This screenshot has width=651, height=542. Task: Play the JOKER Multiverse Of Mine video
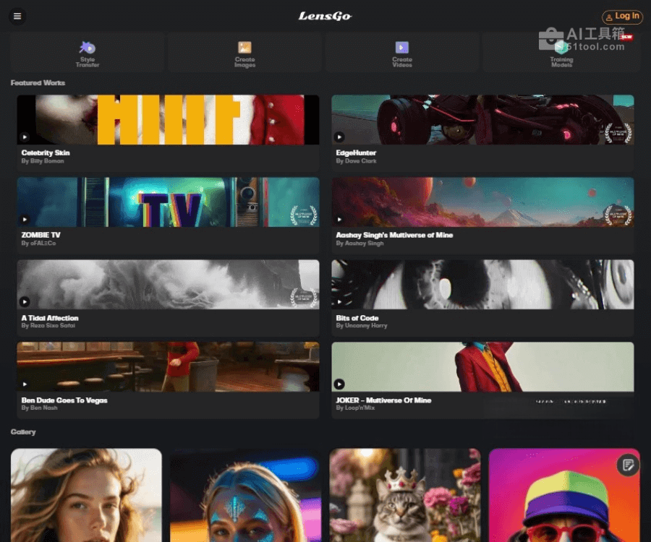(x=339, y=384)
